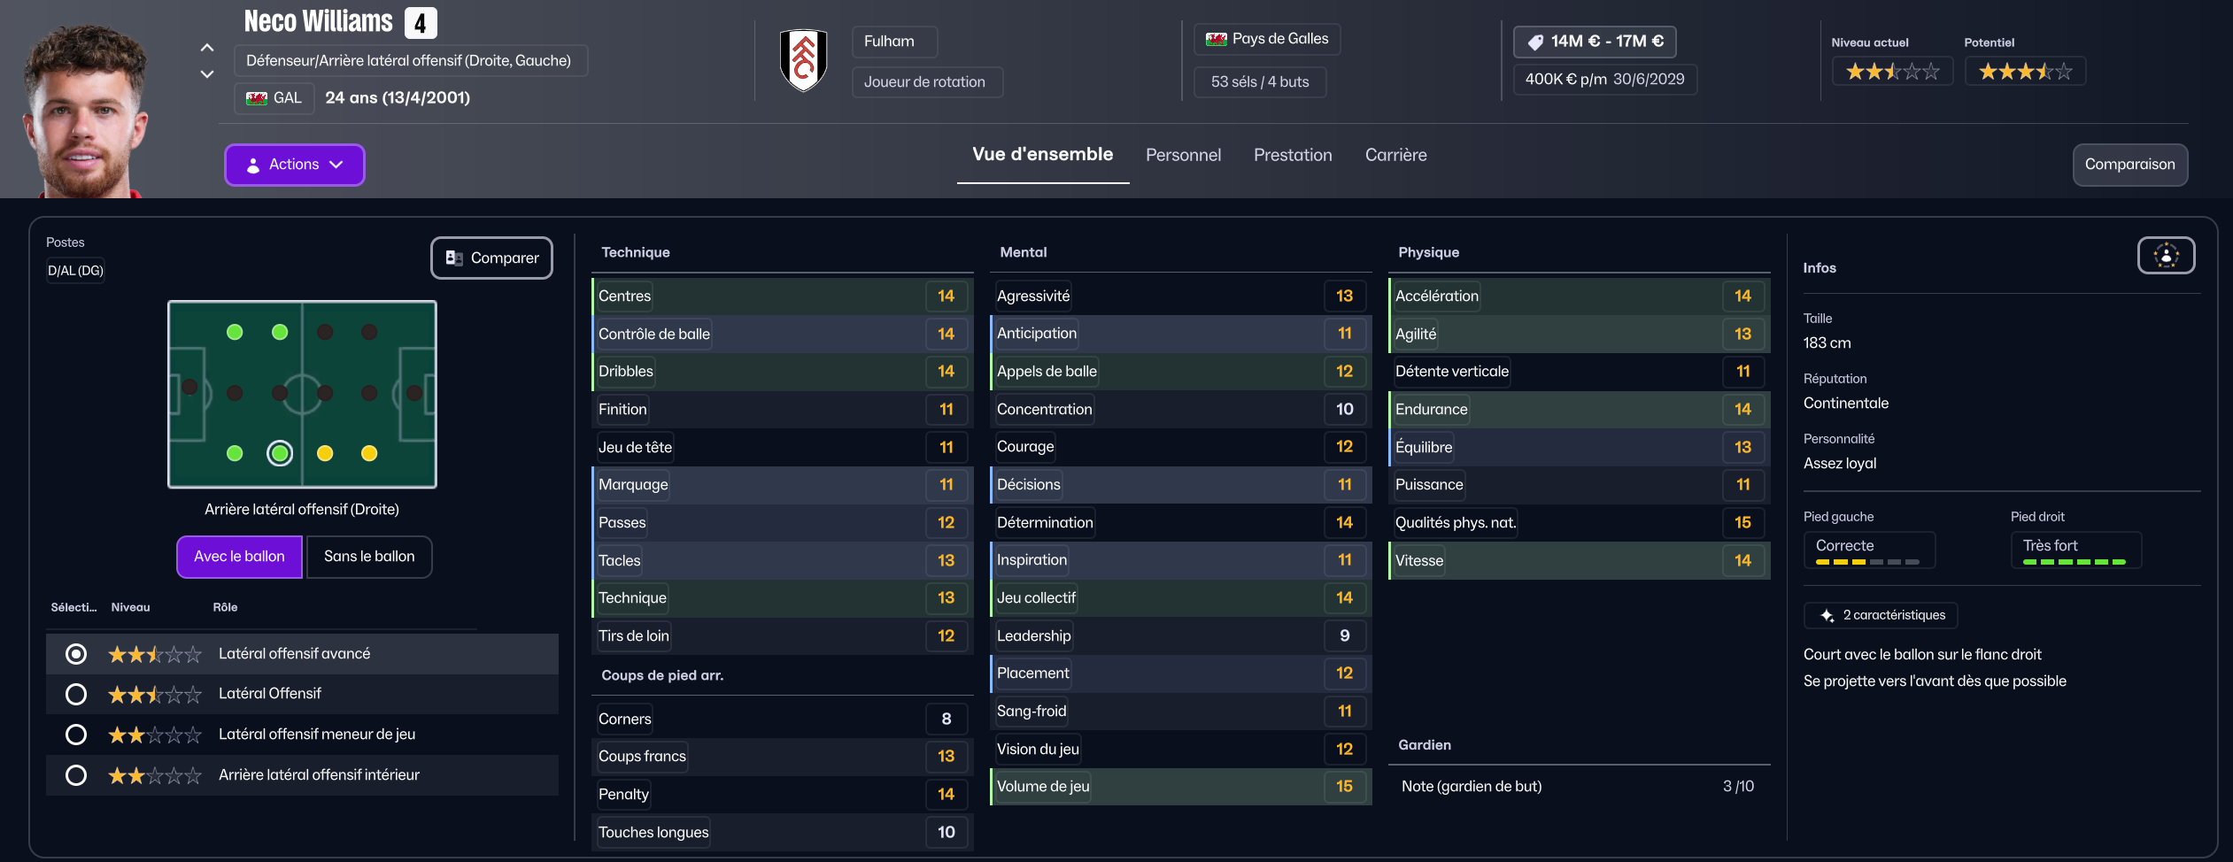Click the Fulham club crest icon
Image resolution: width=2233 pixels, height=862 pixels.
click(x=803, y=60)
